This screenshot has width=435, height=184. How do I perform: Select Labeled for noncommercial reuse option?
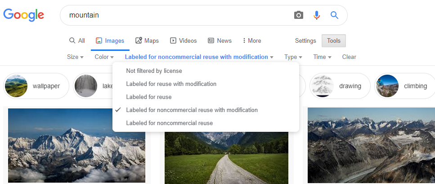(169, 123)
